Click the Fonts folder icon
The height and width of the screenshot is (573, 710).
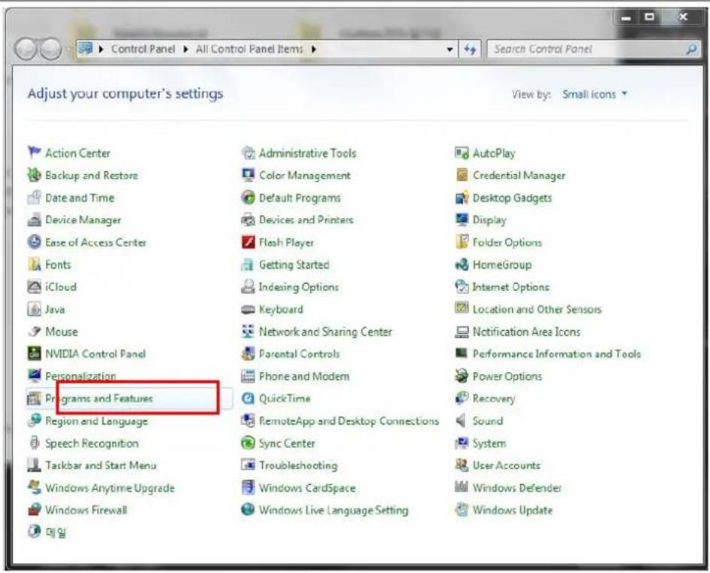tap(34, 264)
